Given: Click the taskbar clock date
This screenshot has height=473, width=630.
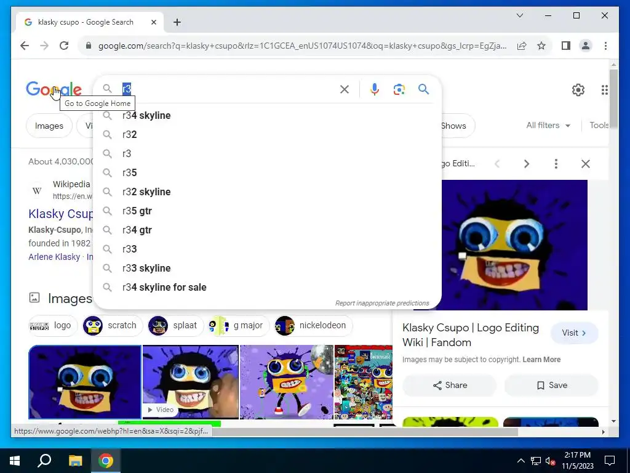Looking at the screenshot, I should coord(577,461).
